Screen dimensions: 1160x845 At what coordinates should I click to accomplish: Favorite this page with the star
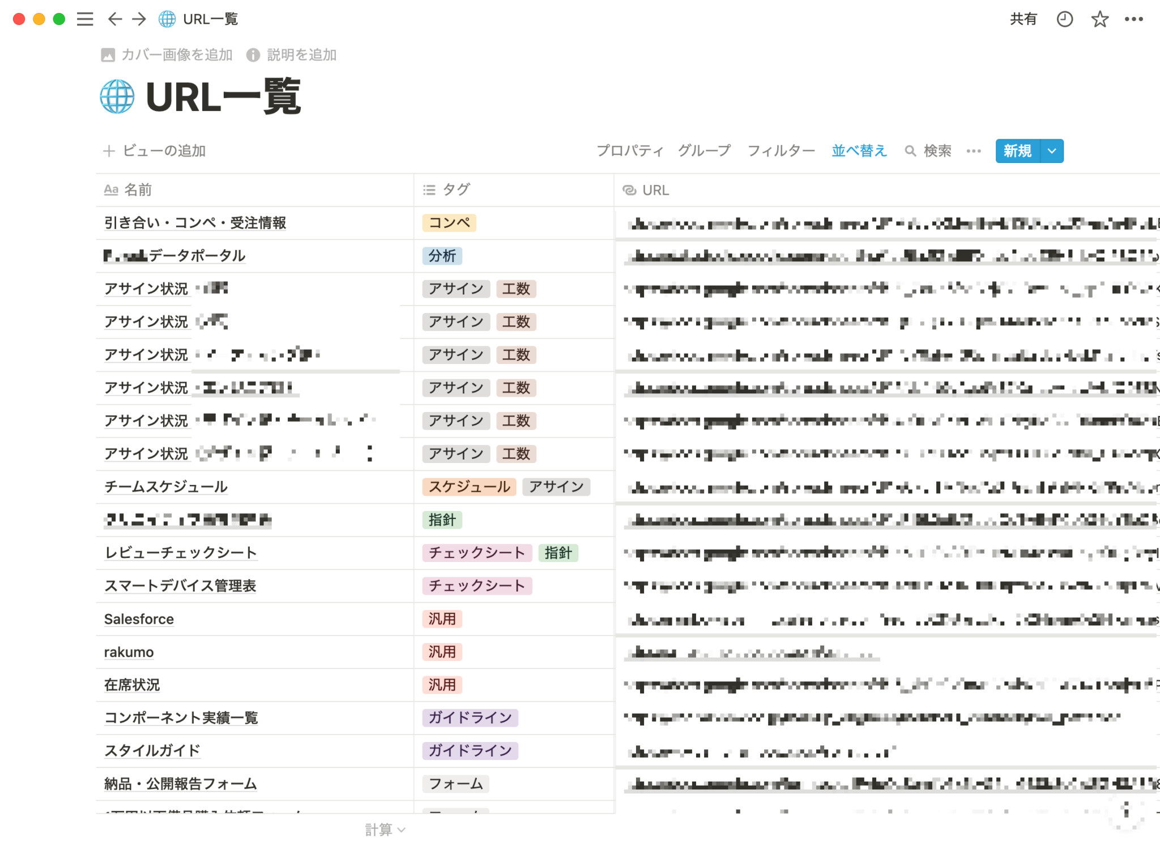pyautogui.click(x=1099, y=19)
